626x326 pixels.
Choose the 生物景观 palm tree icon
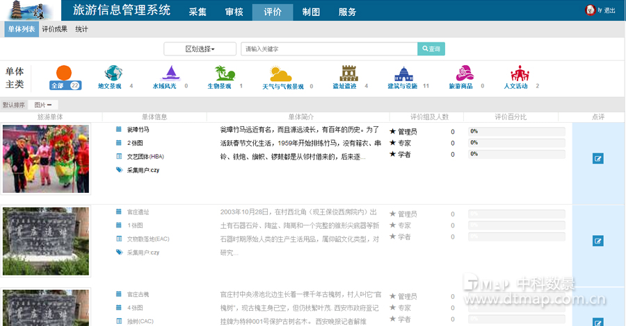[x=223, y=73]
